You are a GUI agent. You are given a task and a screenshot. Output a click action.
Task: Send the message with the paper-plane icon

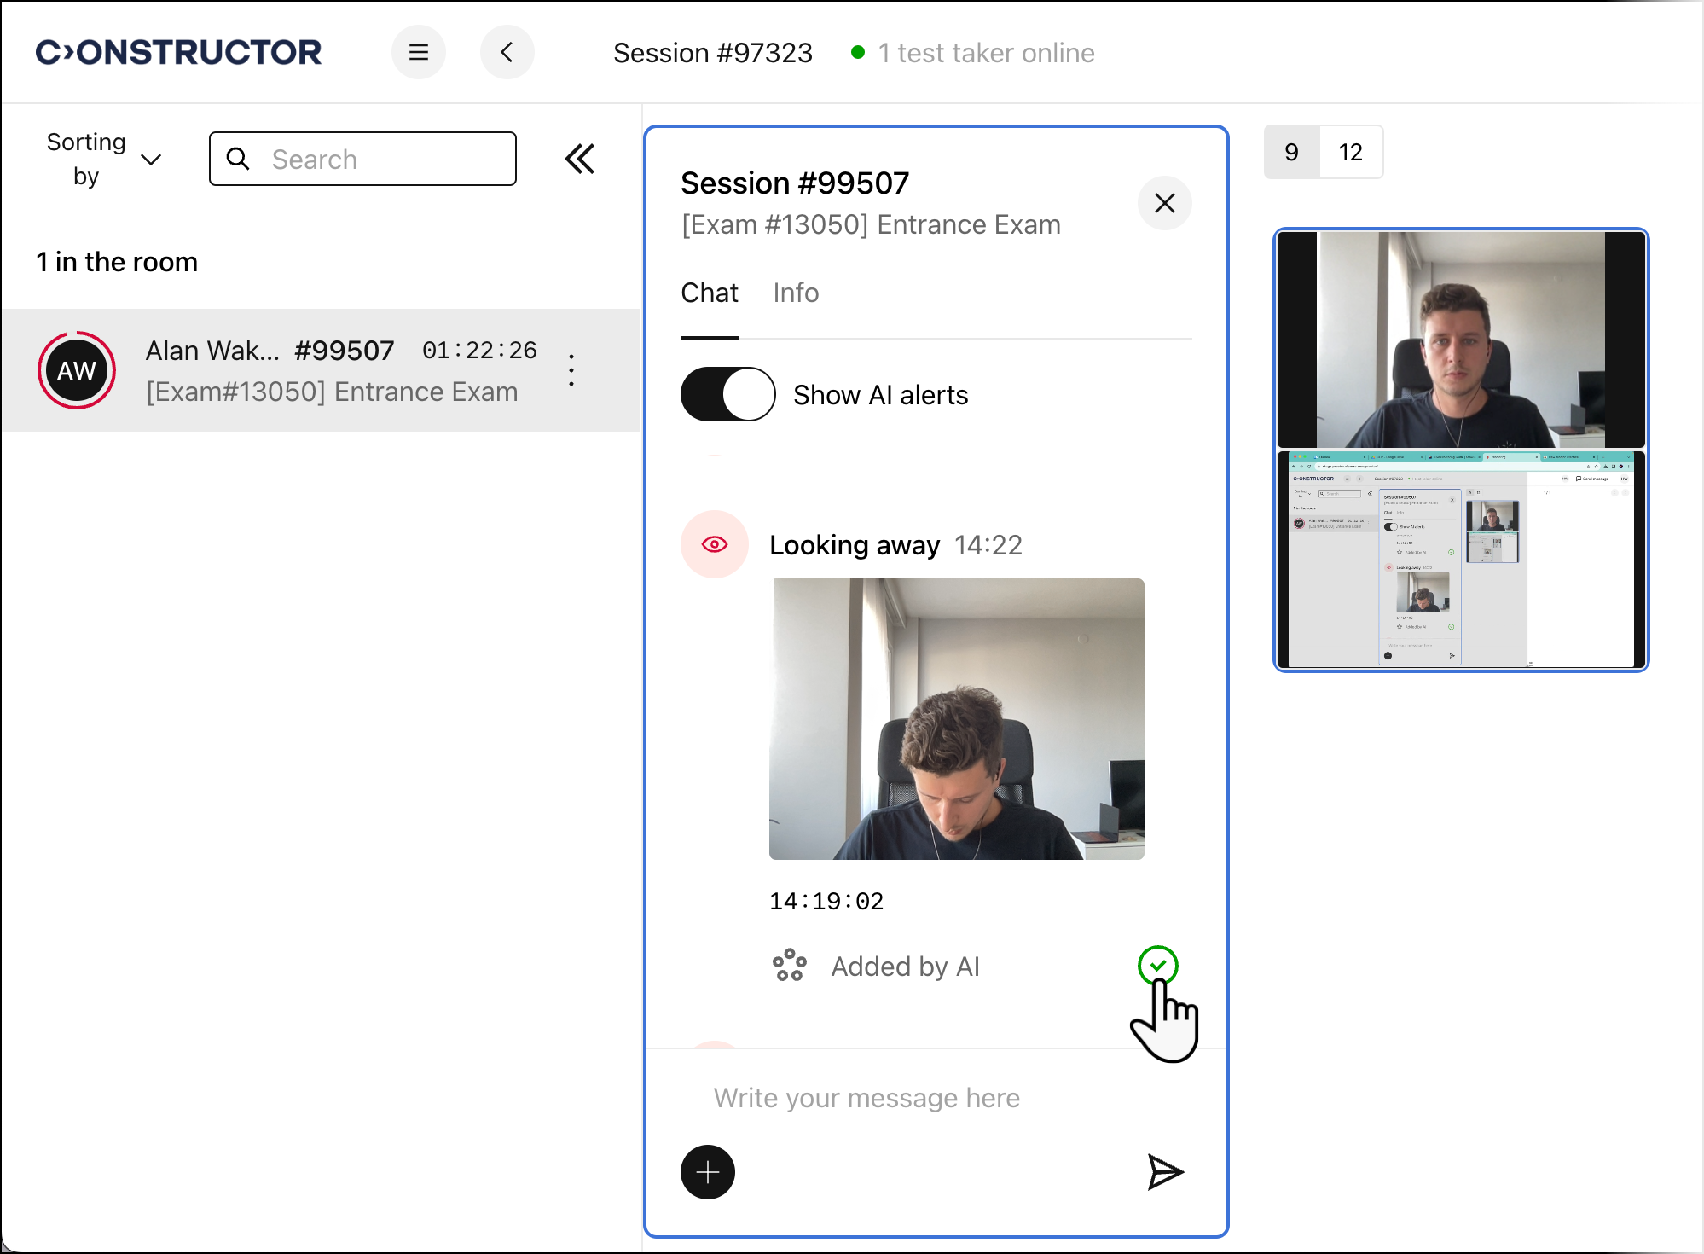1165,1172
